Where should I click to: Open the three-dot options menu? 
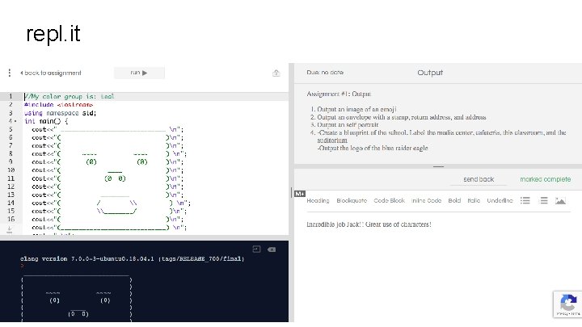coord(9,73)
